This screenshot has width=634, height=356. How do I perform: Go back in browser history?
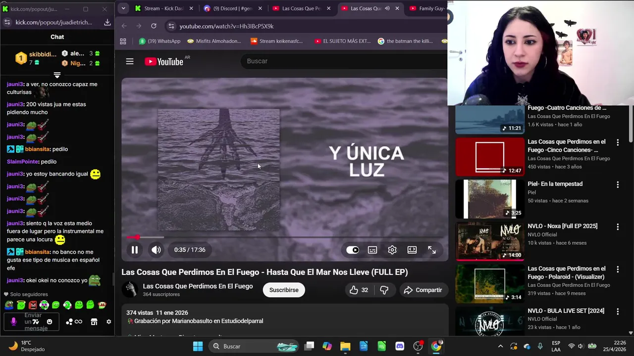point(124,26)
